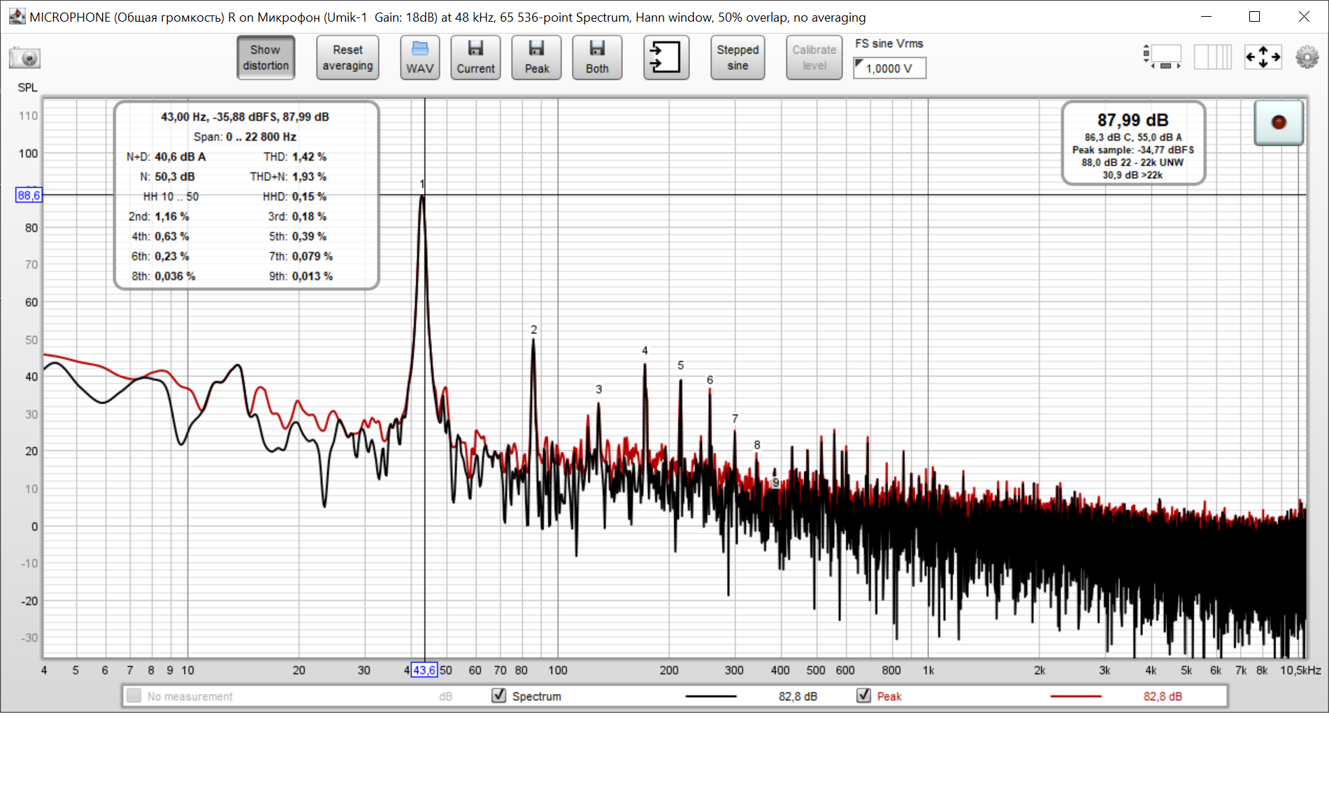Click Reset averaging button
Viewport: 1329px width, 805px height.
coord(347,57)
